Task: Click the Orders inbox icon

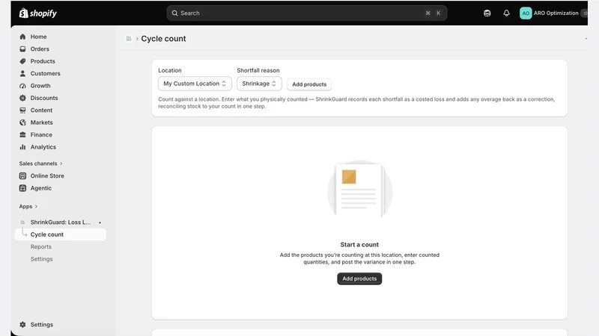Action: coord(22,49)
